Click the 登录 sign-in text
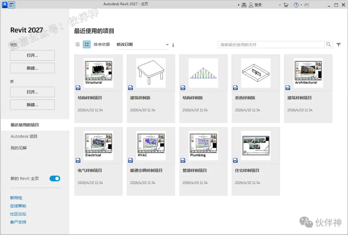 click(258, 5)
